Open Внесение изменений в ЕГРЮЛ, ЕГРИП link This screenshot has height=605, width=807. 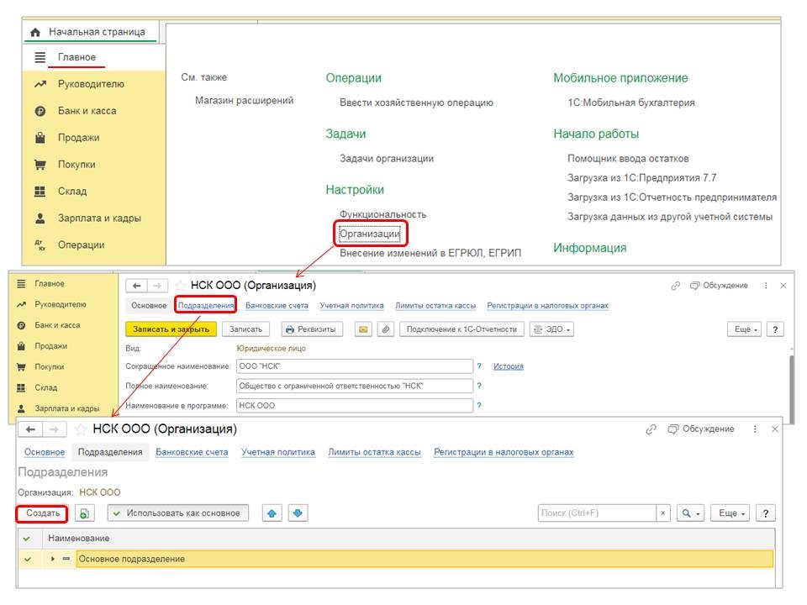click(430, 253)
